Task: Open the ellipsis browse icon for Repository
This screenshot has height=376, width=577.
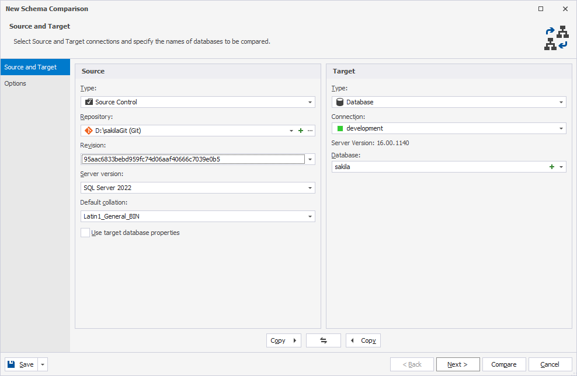Action: click(x=310, y=130)
